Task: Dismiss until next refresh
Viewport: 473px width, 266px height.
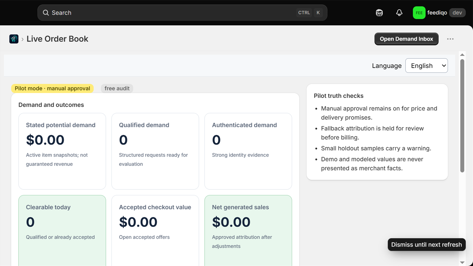Action: [x=426, y=245]
